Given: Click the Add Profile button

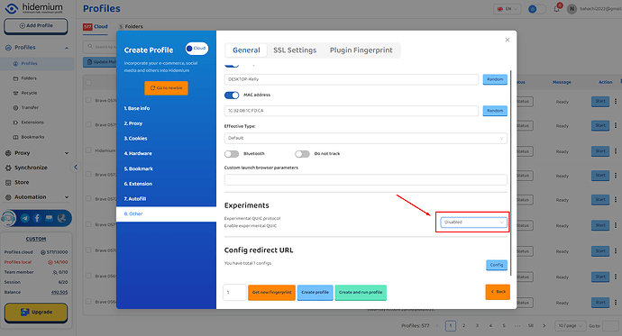Looking at the screenshot, I should tap(36, 26).
